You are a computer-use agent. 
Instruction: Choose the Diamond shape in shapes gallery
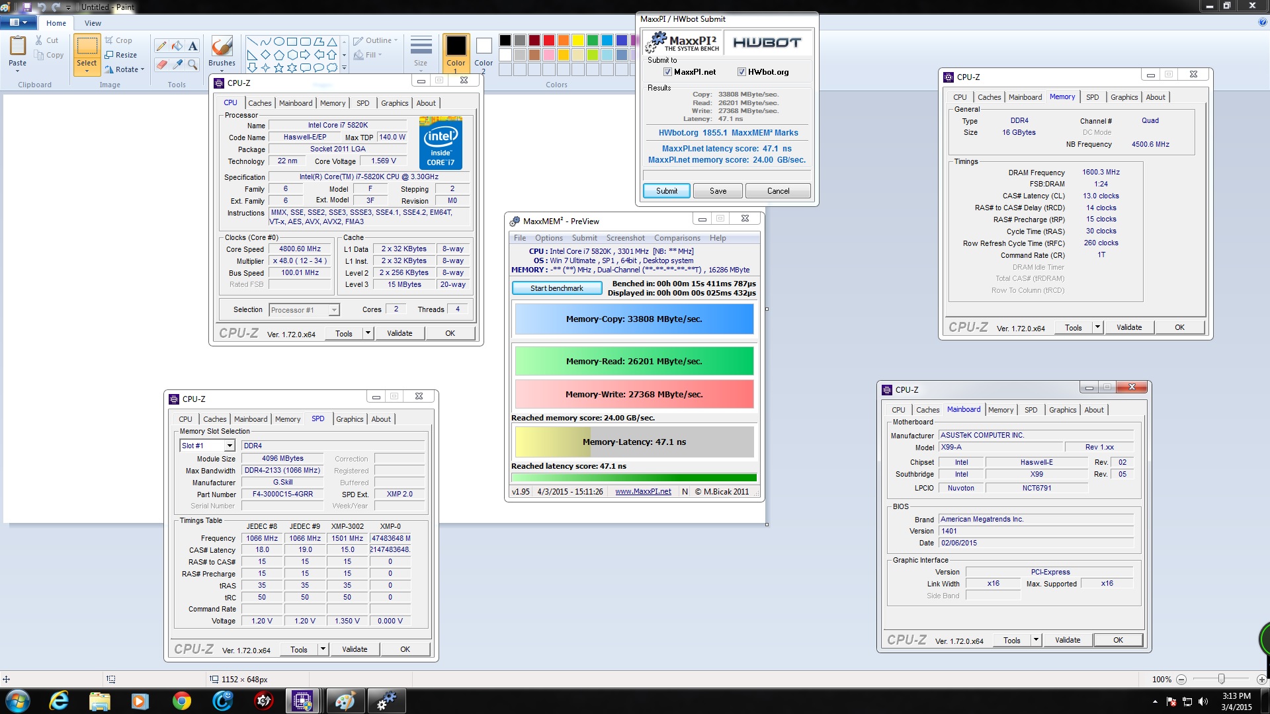coord(265,54)
